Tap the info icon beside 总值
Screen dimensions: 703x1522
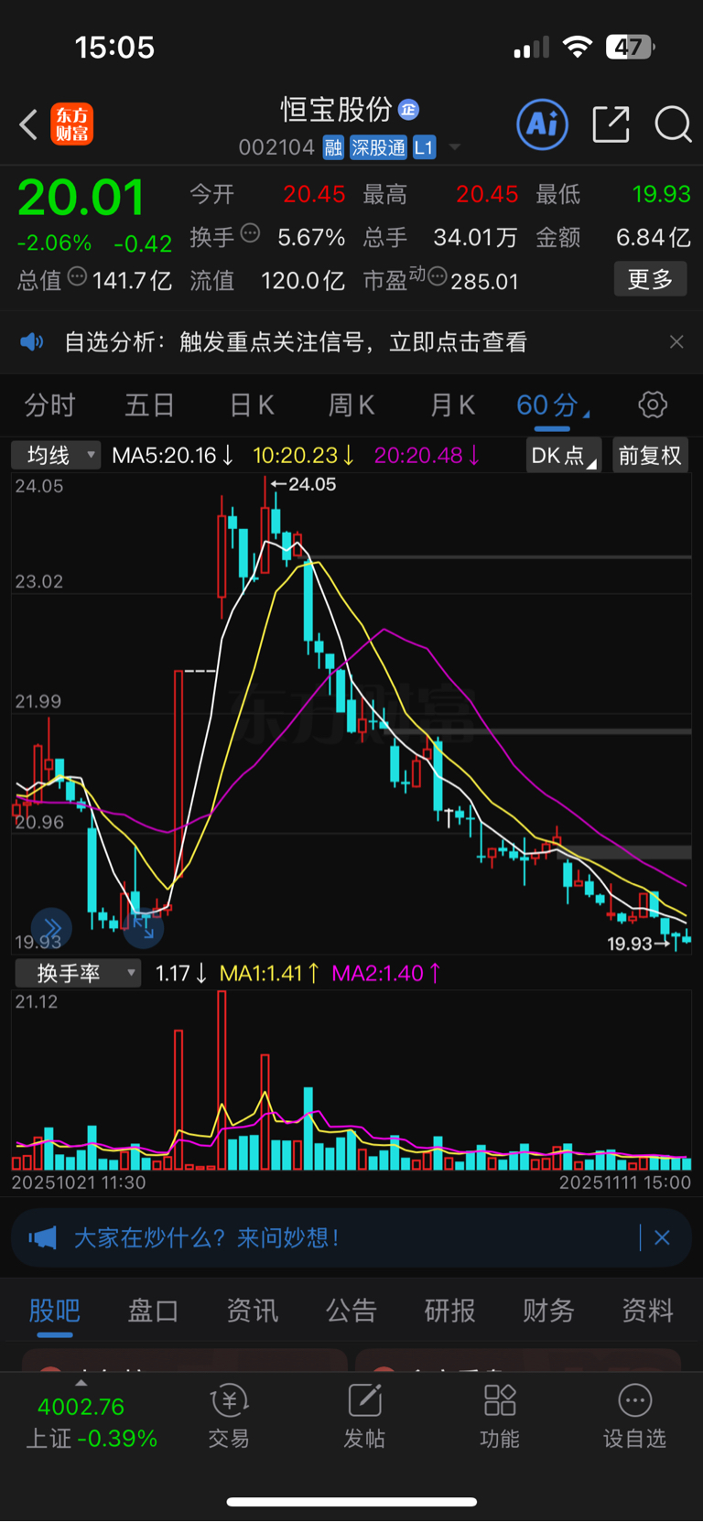(77, 276)
